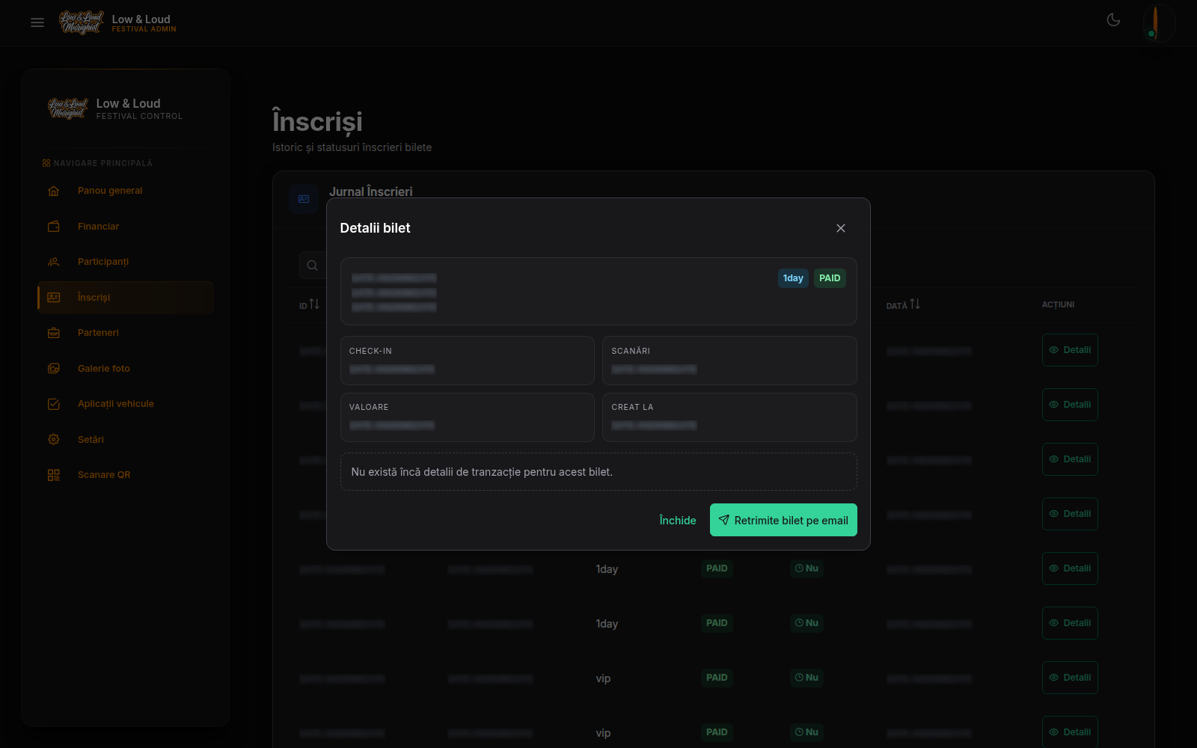The image size is (1197, 748).
Task: Click the search field magnifier
Action: pos(313,266)
